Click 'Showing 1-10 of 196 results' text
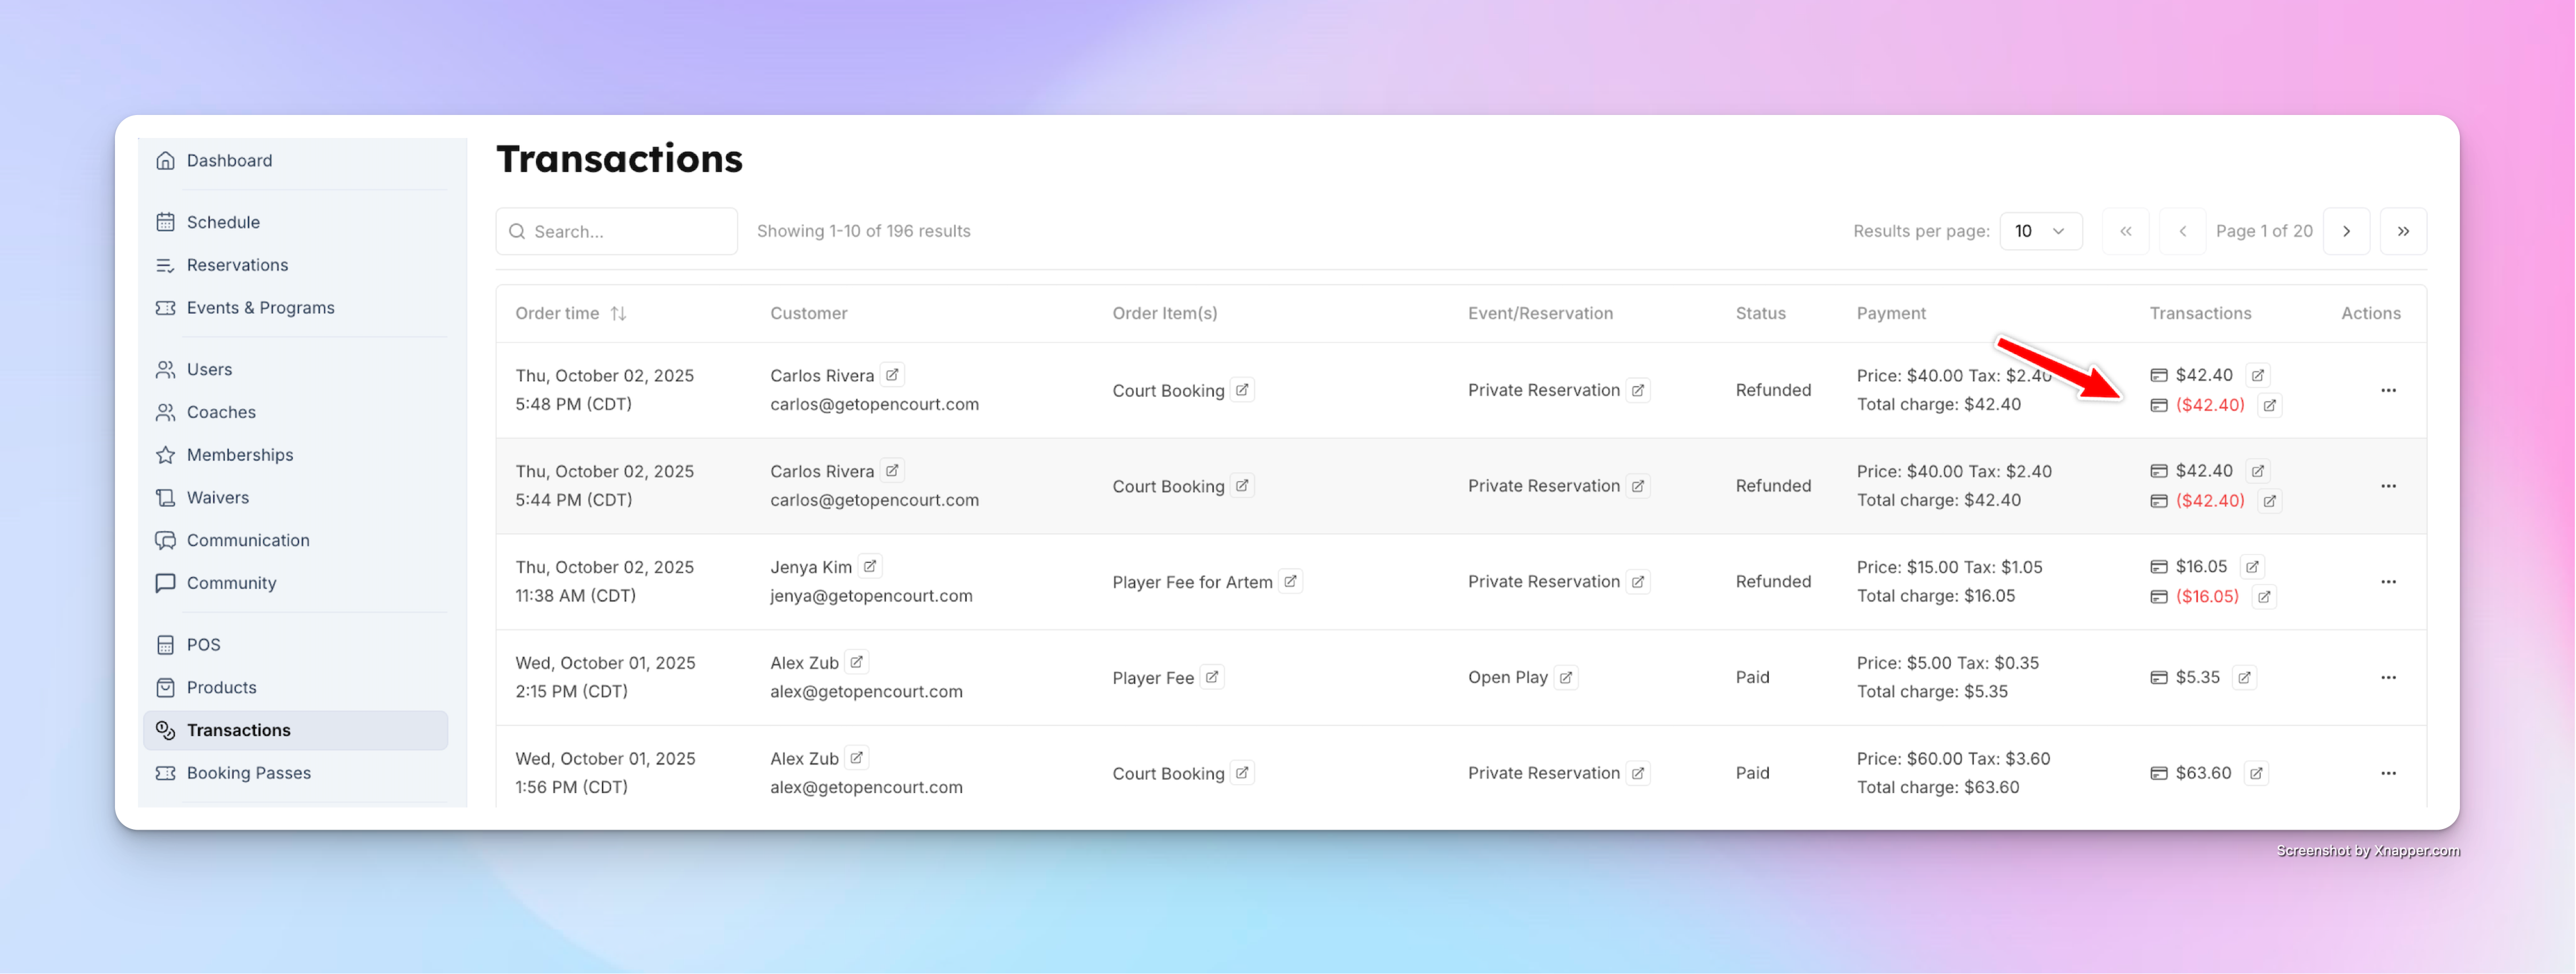This screenshot has width=2576, height=974. [863, 231]
